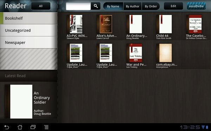The width and height of the screenshot is (211, 131).
Task: Open A3-PVC WIN... book cover
Action: (75, 24)
